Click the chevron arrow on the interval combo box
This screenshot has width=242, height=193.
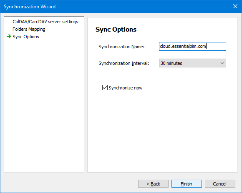tap(222, 63)
